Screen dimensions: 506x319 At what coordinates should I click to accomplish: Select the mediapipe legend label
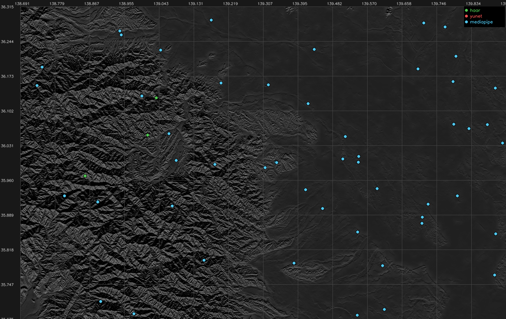[x=481, y=22]
